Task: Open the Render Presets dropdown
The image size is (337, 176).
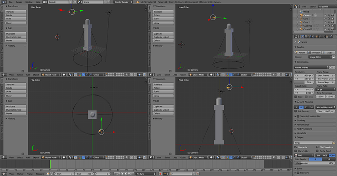Action: coord(311,67)
